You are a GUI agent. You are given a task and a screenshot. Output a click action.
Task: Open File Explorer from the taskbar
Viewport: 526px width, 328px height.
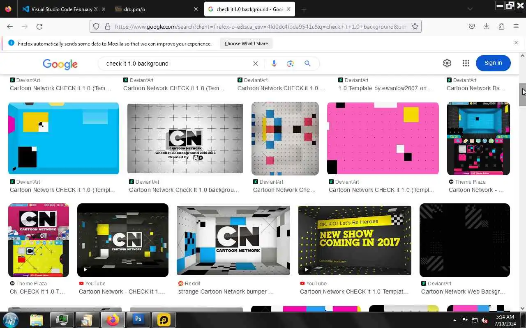point(36,320)
